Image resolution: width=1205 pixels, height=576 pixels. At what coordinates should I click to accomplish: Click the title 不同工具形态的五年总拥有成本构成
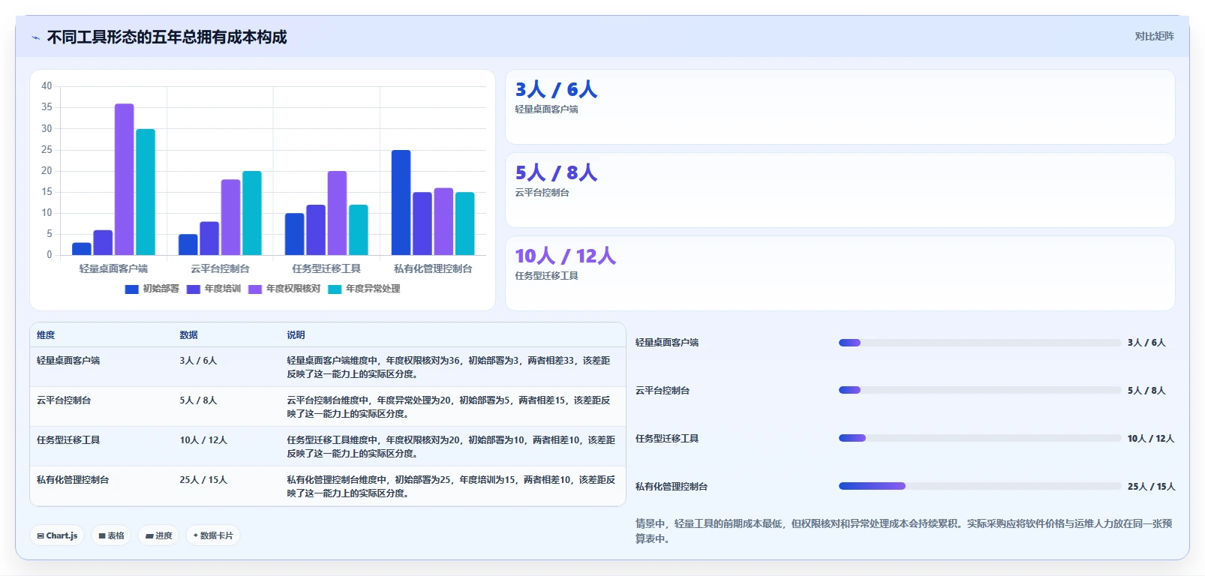(167, 37)
